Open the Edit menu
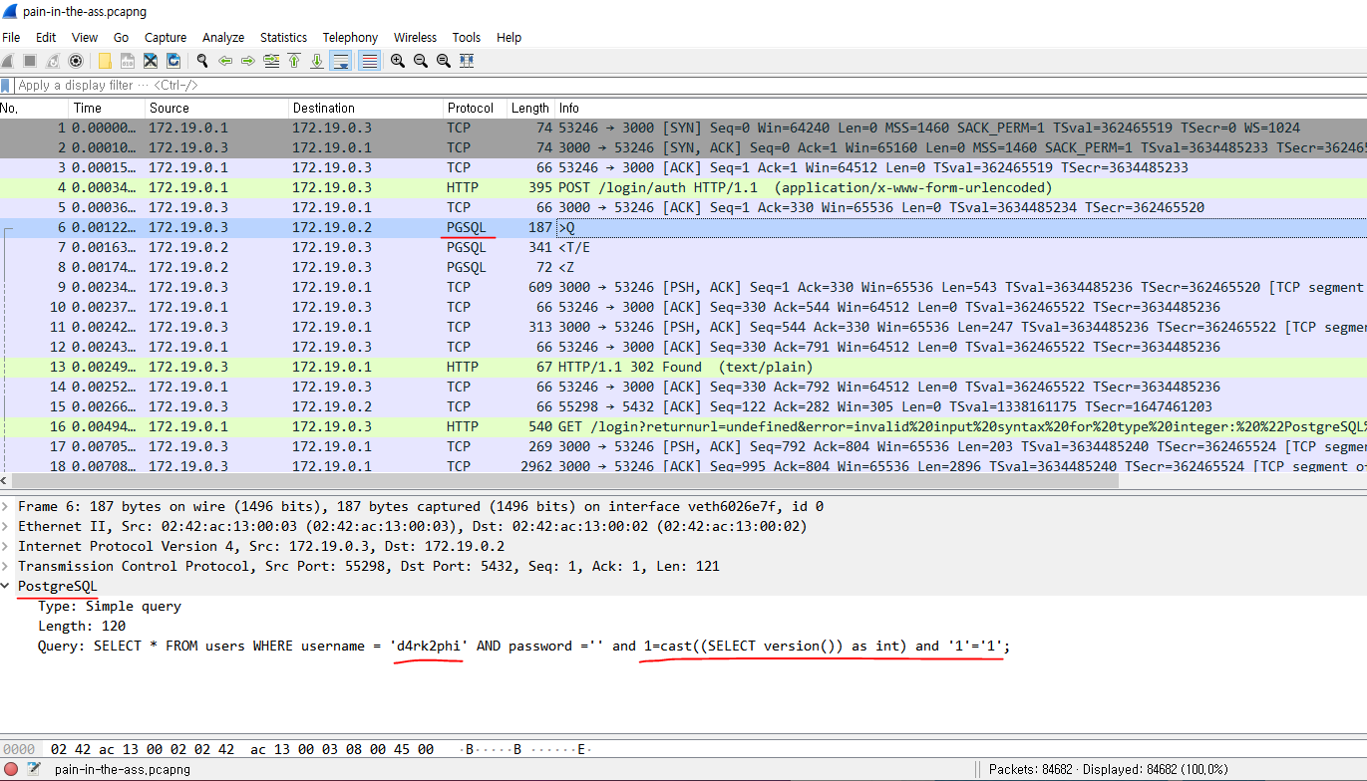 [46, 37]
